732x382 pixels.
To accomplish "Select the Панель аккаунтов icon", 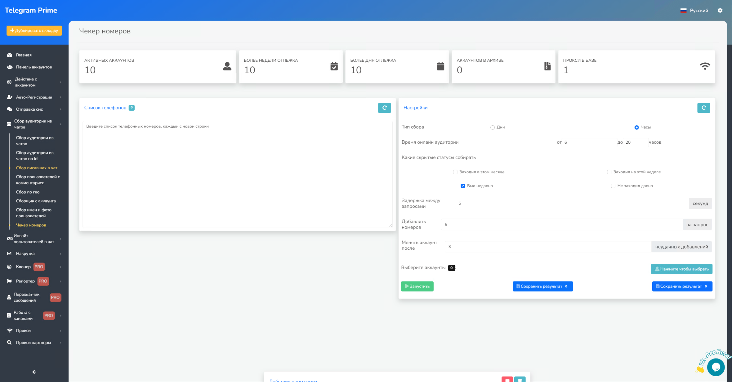I will pyautogui.click(x=9, y=67).
